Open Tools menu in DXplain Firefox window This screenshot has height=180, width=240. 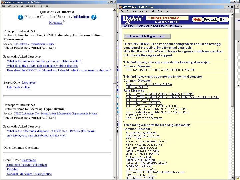click(x=161, y=11)
